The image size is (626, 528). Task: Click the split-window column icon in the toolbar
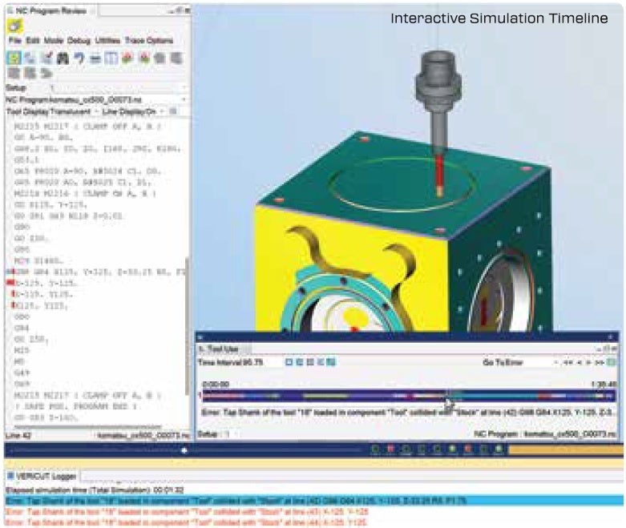(111, 58)
